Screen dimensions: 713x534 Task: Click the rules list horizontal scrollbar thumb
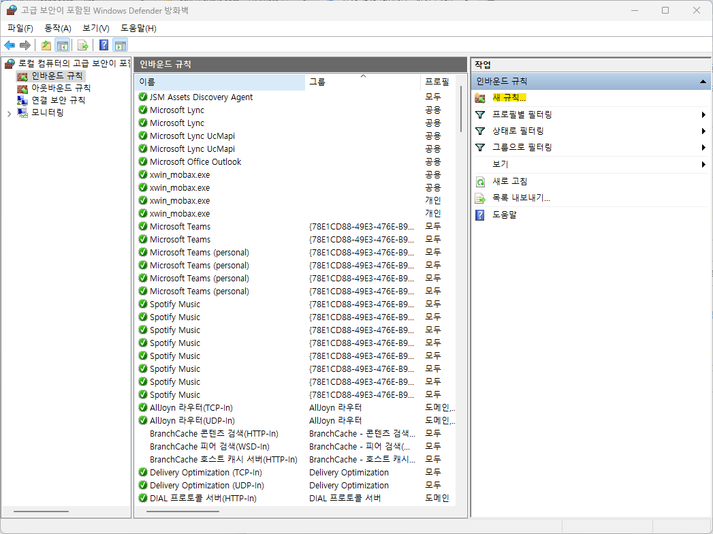click(183, 512)
